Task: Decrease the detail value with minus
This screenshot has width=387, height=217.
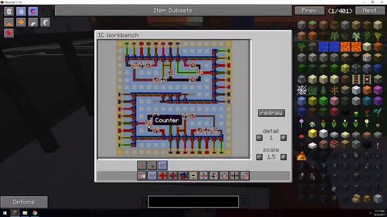Action: [x=259, y=138]
